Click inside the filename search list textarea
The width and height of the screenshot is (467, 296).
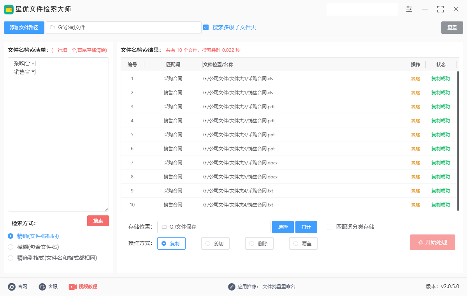point(58,134)
